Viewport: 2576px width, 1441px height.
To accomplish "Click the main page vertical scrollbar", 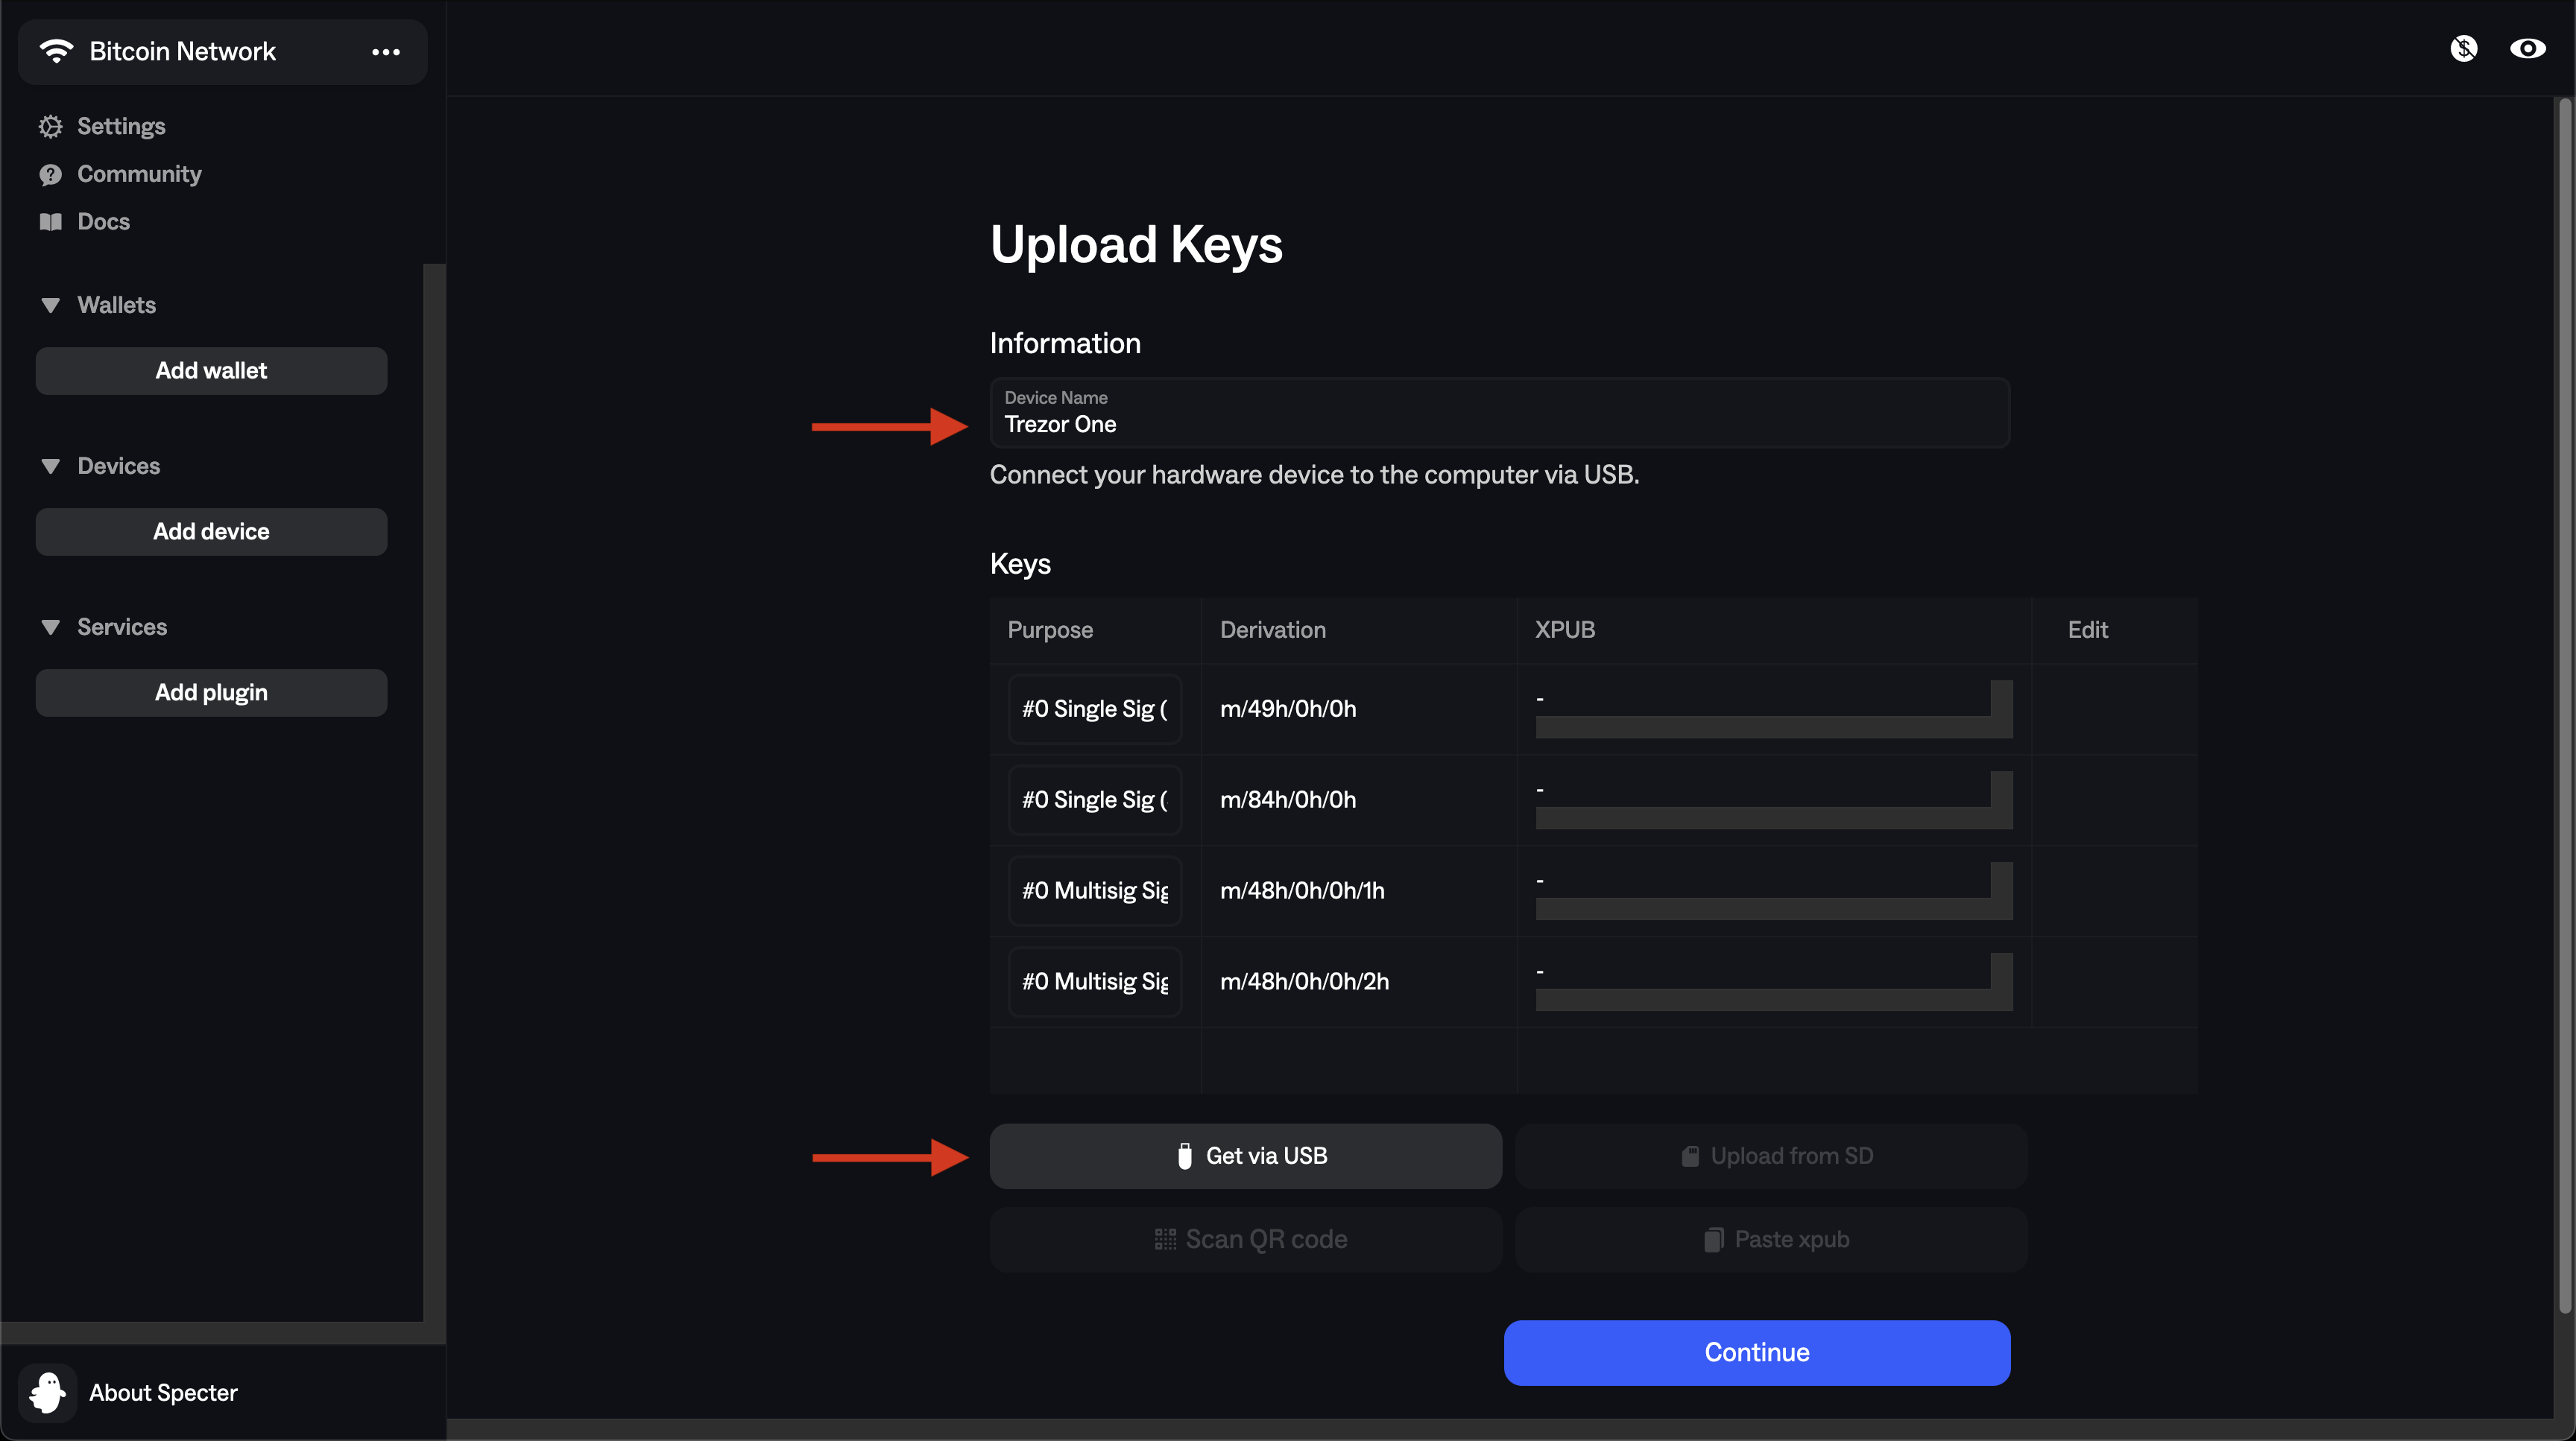I will click(2565, 700).
